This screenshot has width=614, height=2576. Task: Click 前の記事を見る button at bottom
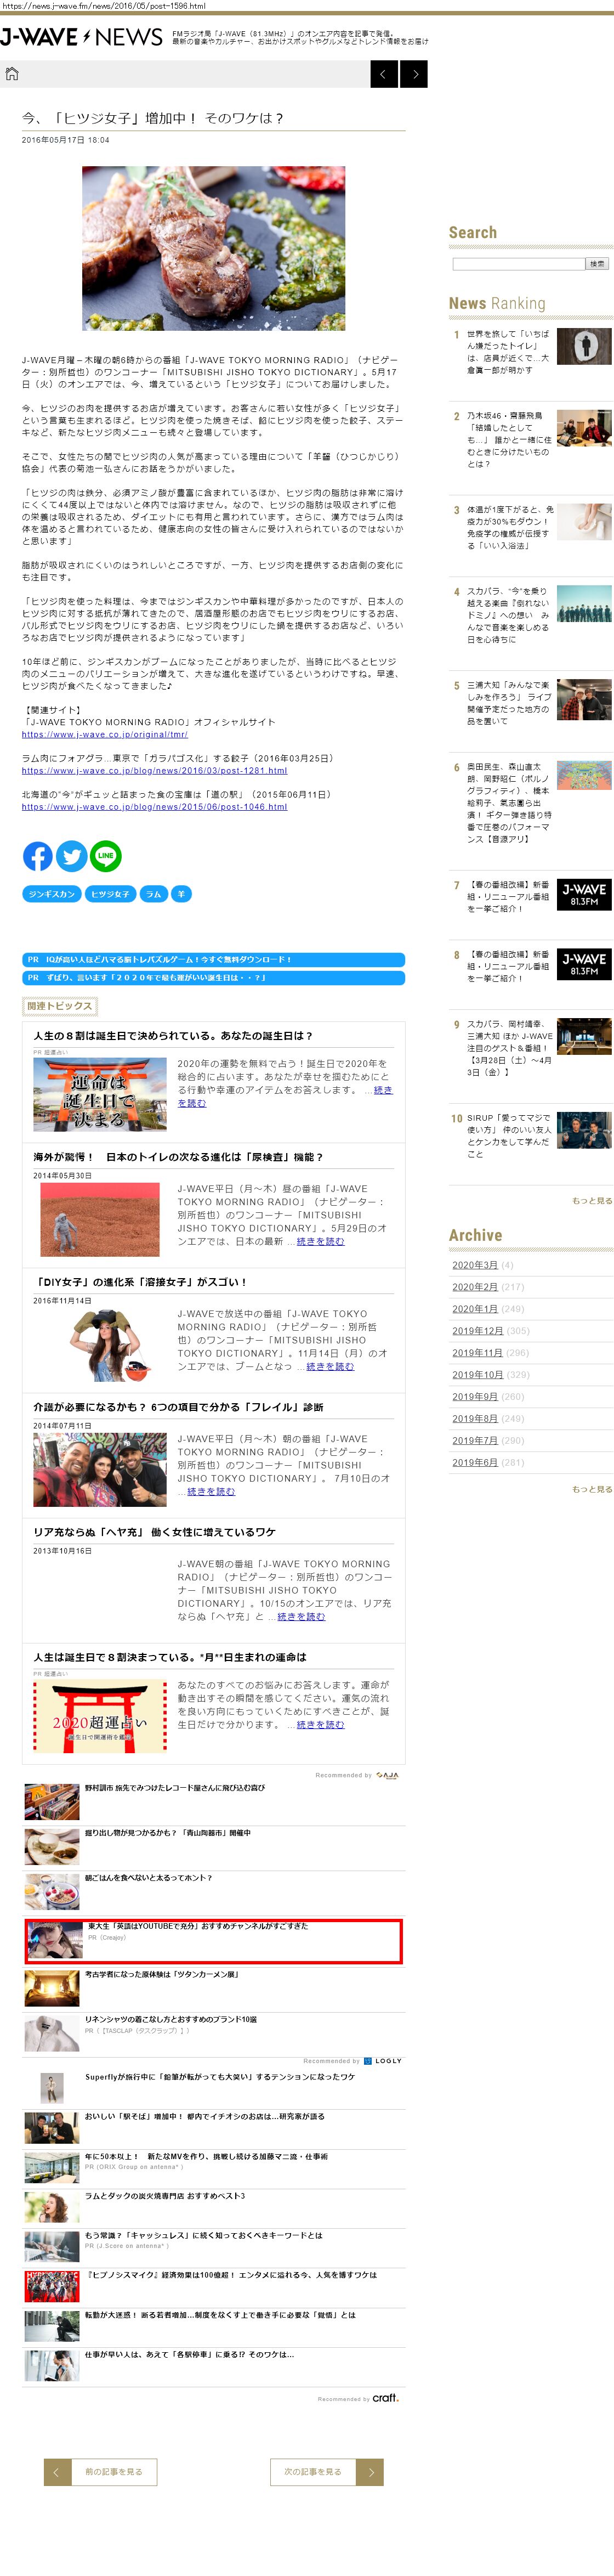[x=101, y=2472]
